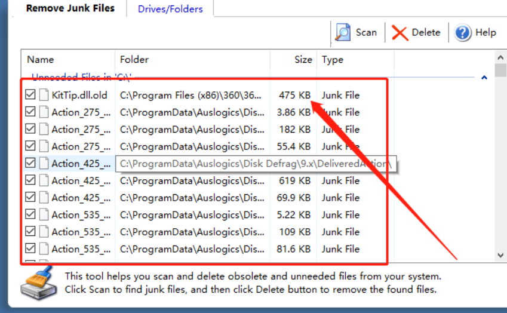Select the Action_535_ name in the 81.6 KB row
The image size is (507, 313).
81,249
